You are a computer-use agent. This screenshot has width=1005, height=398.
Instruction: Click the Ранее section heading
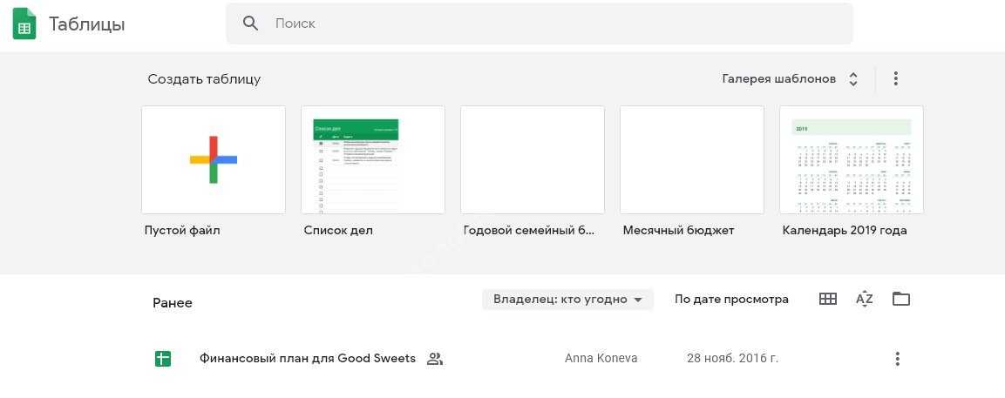click(x=173, y=303)
